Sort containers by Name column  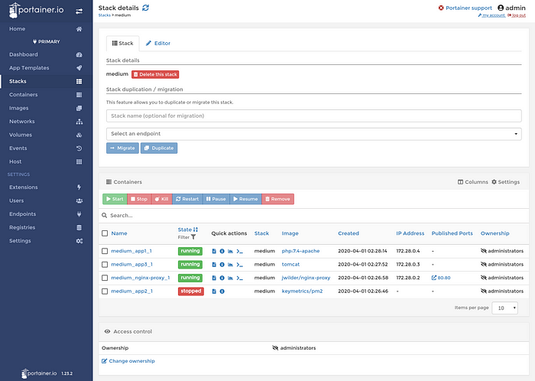pyautogui.click(x=119, y=233)
